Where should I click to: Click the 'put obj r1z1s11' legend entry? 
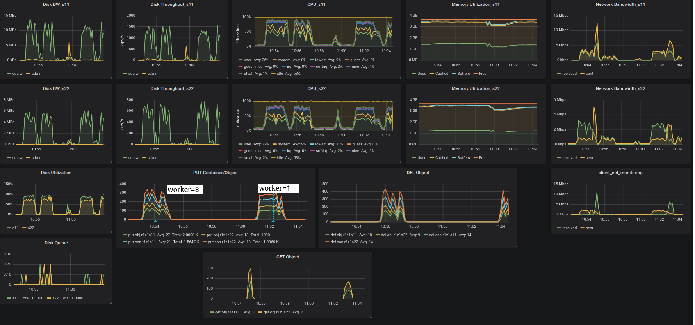coord(142,235)
